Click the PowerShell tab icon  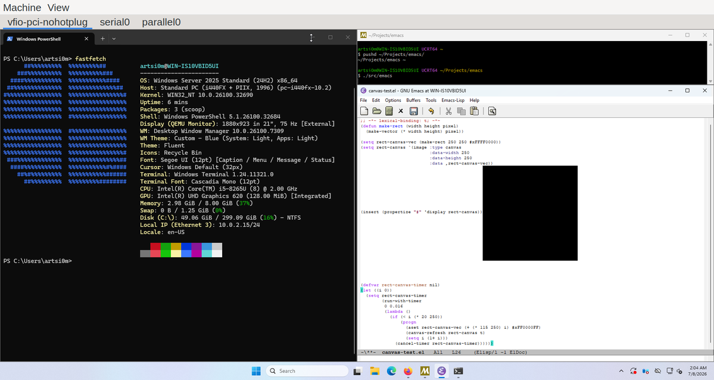tap(10, 39)
